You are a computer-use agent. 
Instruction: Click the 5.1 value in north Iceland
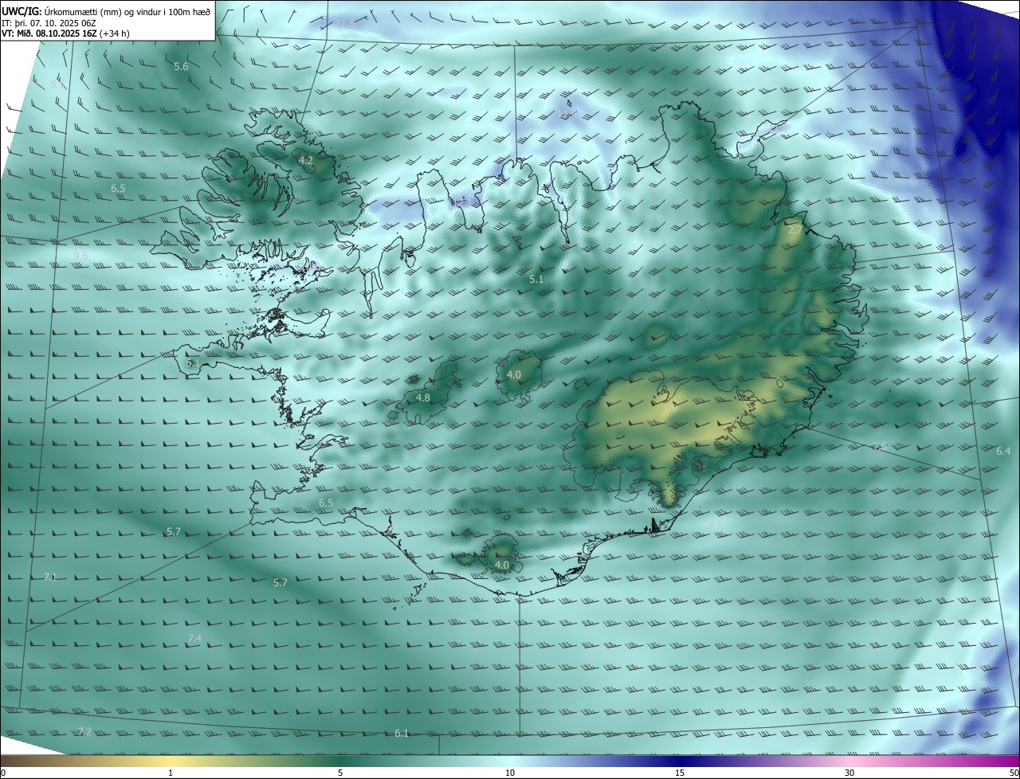536,280
